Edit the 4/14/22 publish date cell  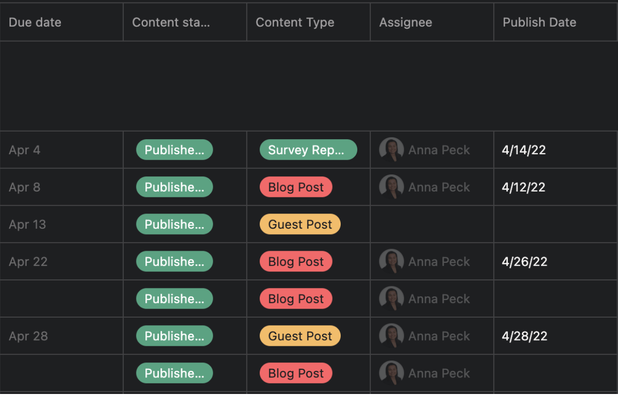coord(524,150)
